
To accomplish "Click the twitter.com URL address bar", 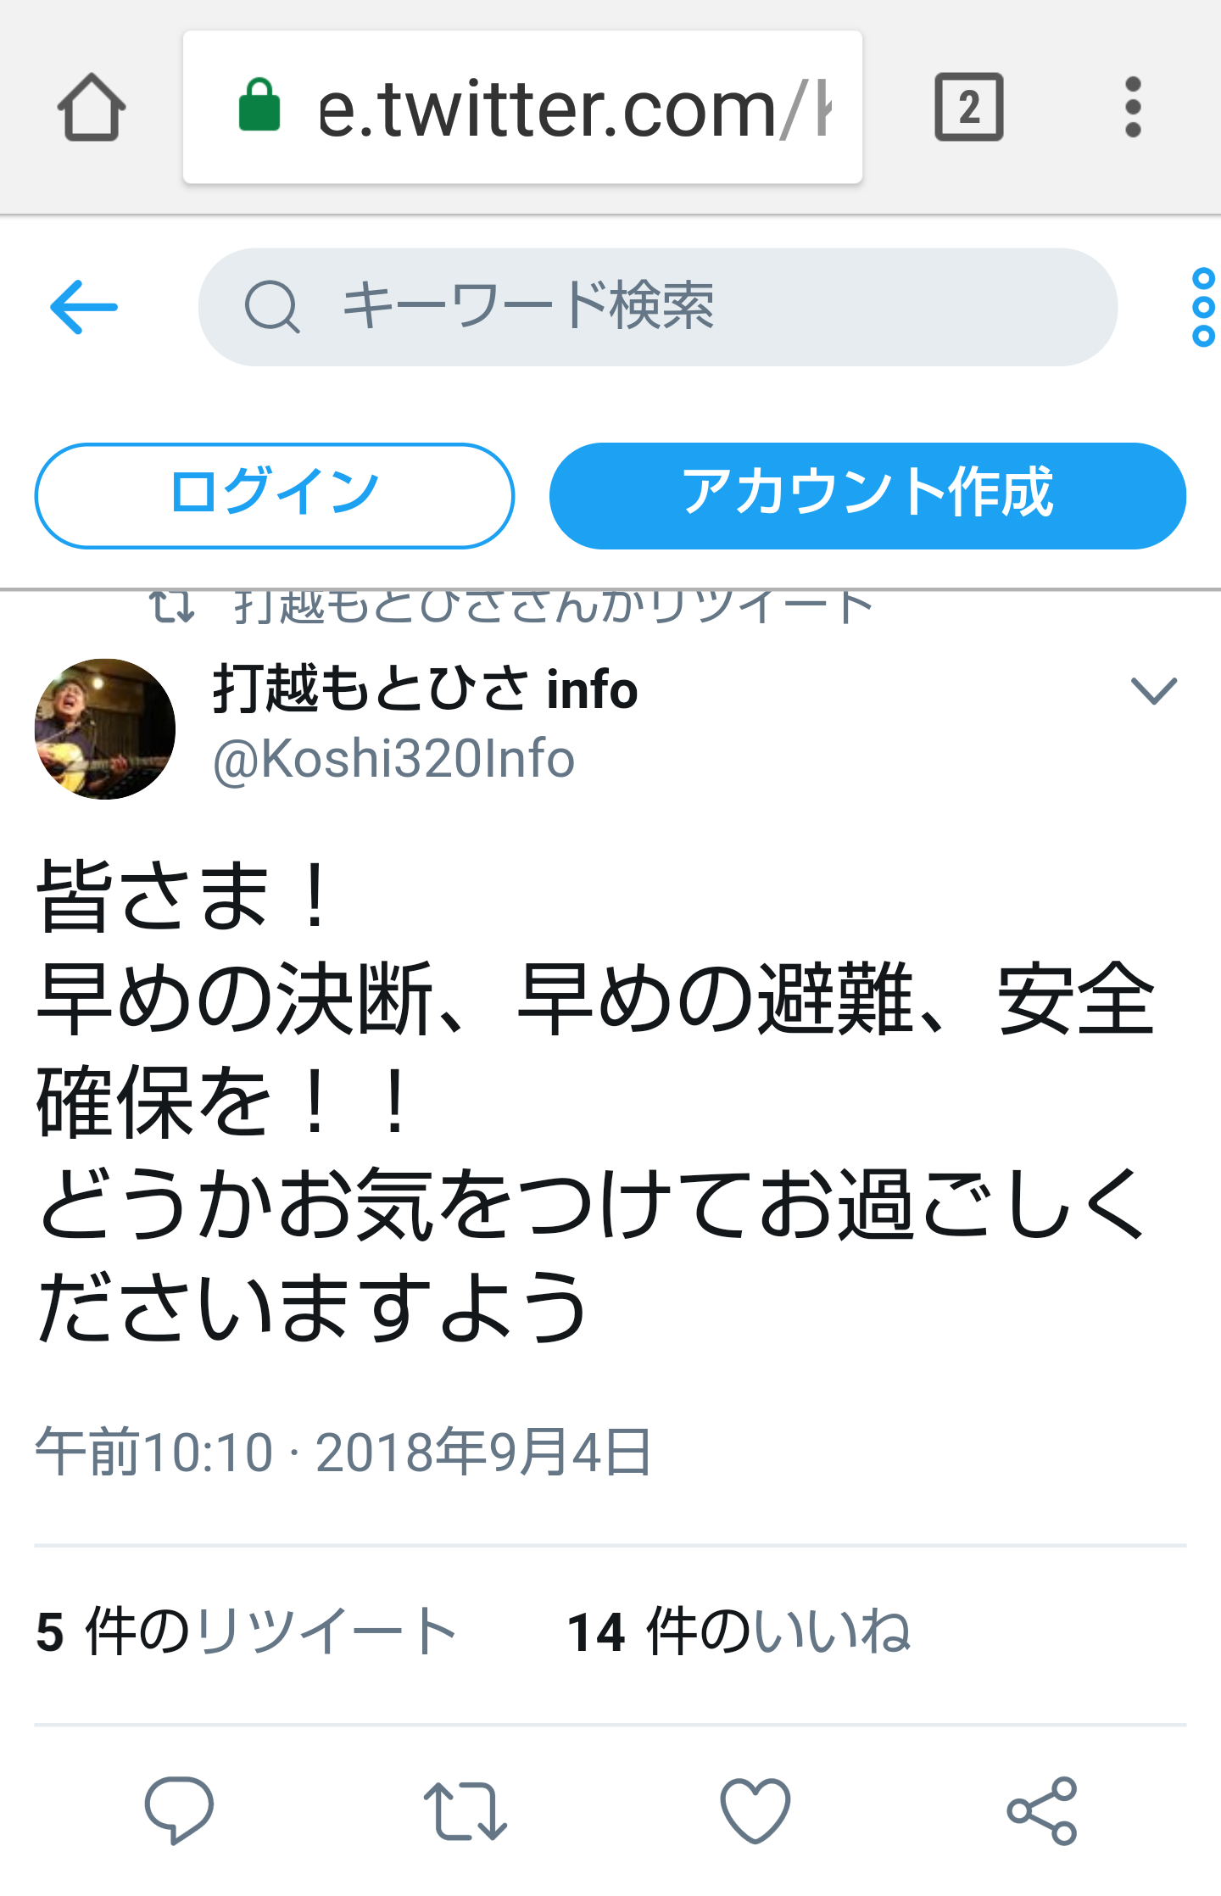I will (522, 107).
